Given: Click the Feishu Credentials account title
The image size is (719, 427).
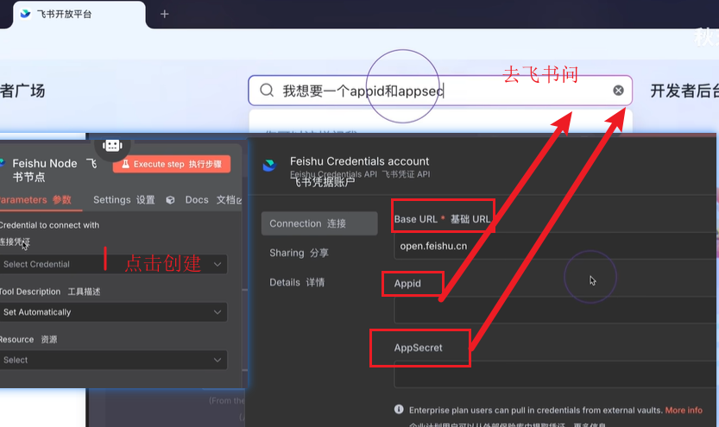Looking at the screenshot, I should click(359, 161).
